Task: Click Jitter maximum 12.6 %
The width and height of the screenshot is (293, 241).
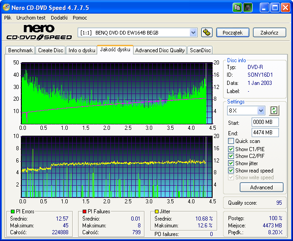Action: pyautogui.click(x=205, y=226)
